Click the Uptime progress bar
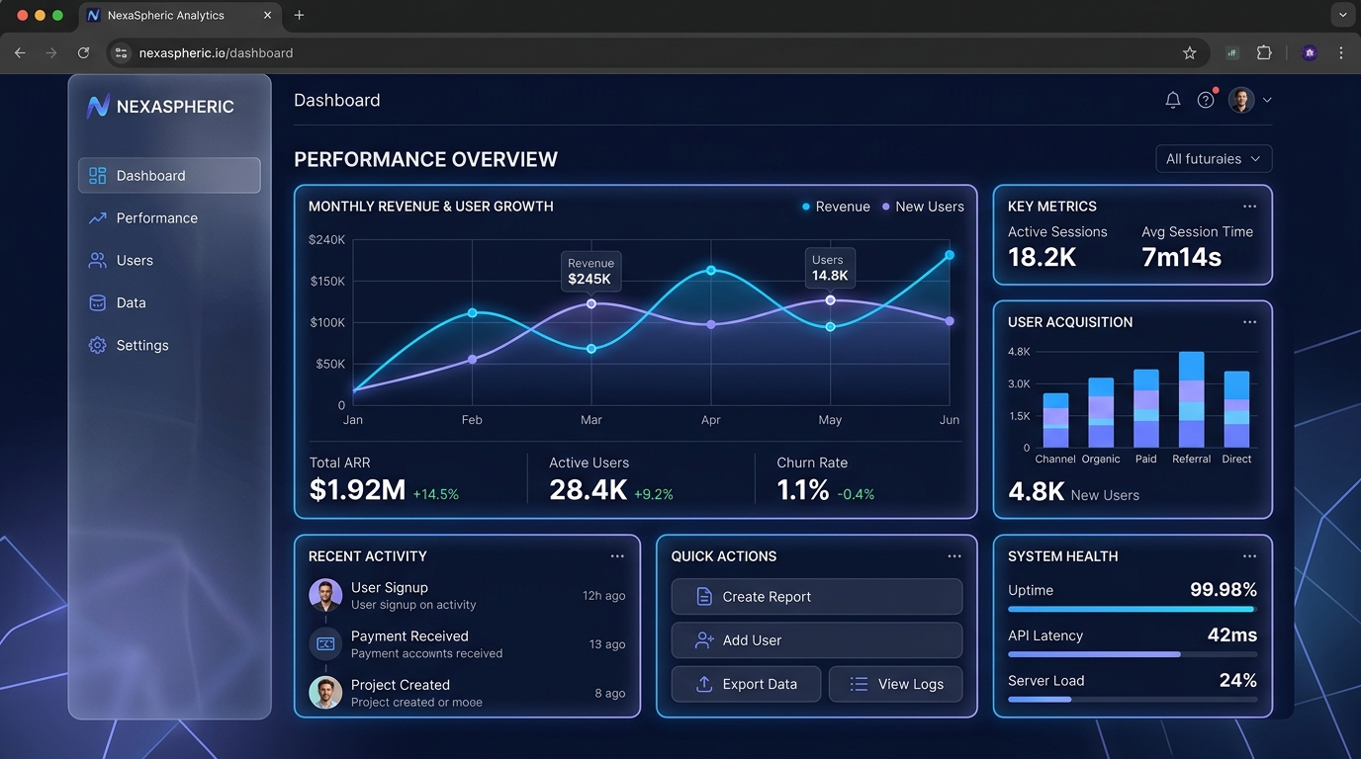The width and height of the screenshot is (1361, 759). pos(1133,609)
